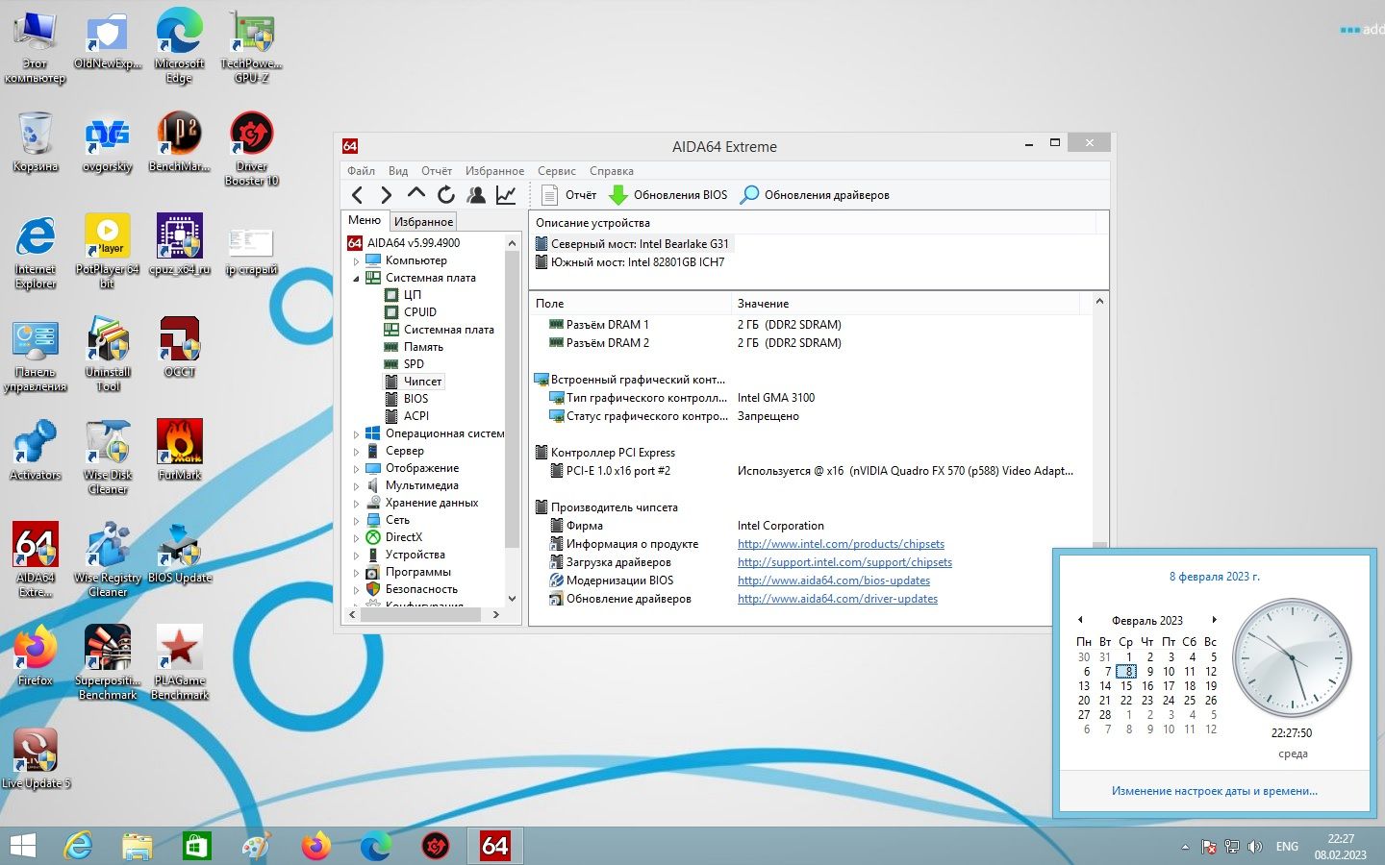Image resolution: width=1385 pixels, height=865 pixels.
Task: Click AIDA64 icon in the taskbar
Action: (494, 846)
